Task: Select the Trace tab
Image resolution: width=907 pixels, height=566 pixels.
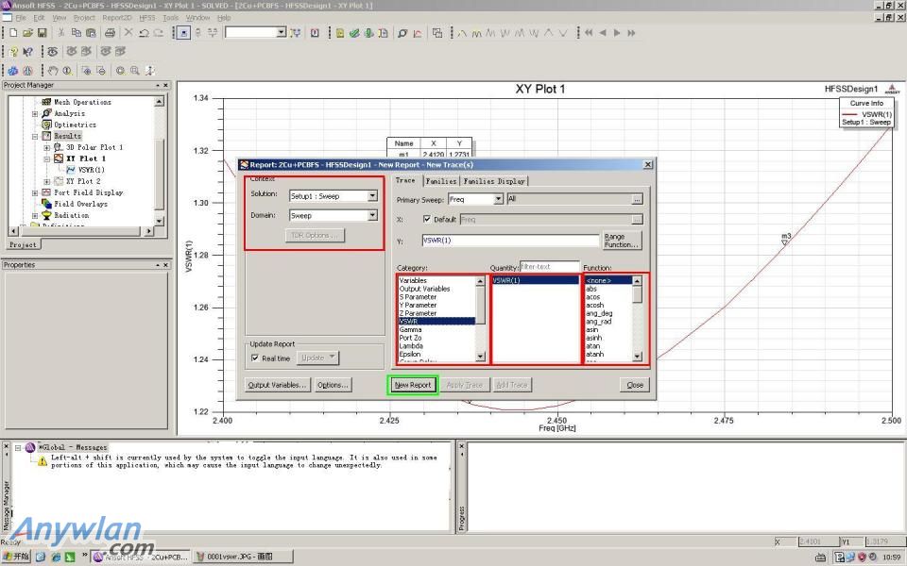Action: tap(405, 180)
